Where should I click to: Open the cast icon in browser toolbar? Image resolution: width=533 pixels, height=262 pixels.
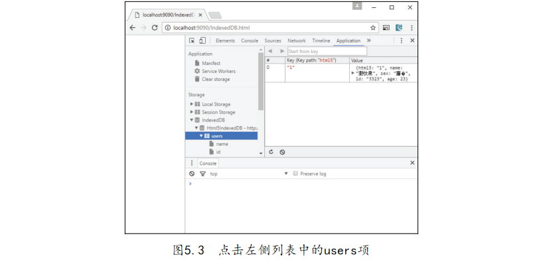[x=386, y=28]
